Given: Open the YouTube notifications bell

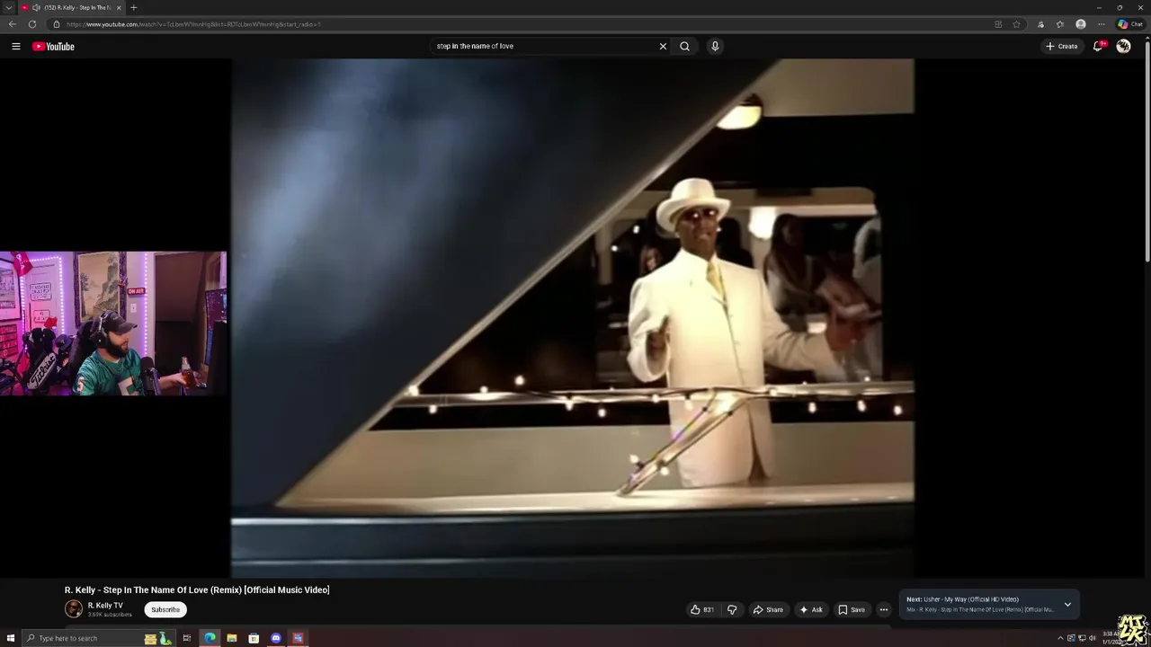Looking at the screenshot, I should coord(1098,46).
